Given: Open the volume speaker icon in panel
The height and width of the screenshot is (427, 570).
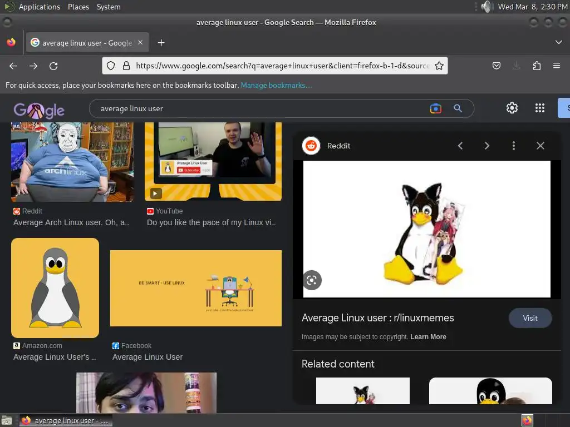Looking at the screenshot, I should [486, 7].
